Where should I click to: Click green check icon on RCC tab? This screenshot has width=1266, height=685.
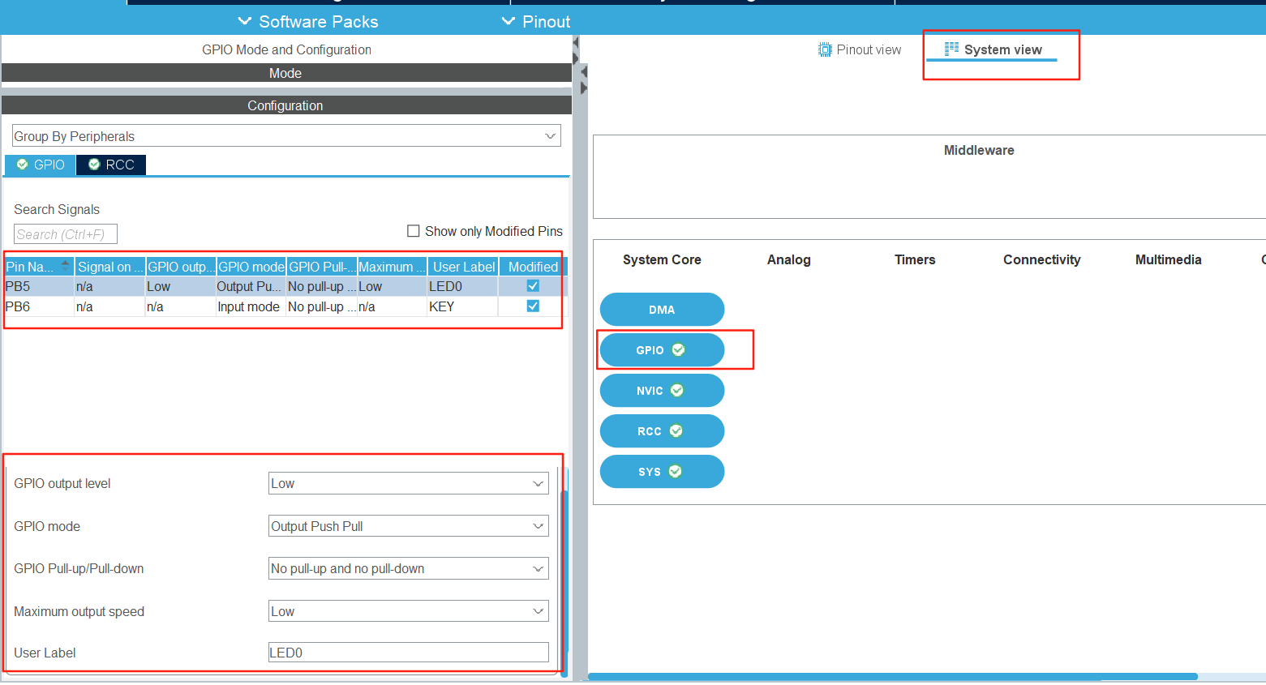pyautogui.click(x=94, y=165)
